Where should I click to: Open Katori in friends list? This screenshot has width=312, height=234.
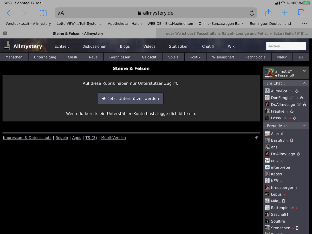tap(276, 174)
